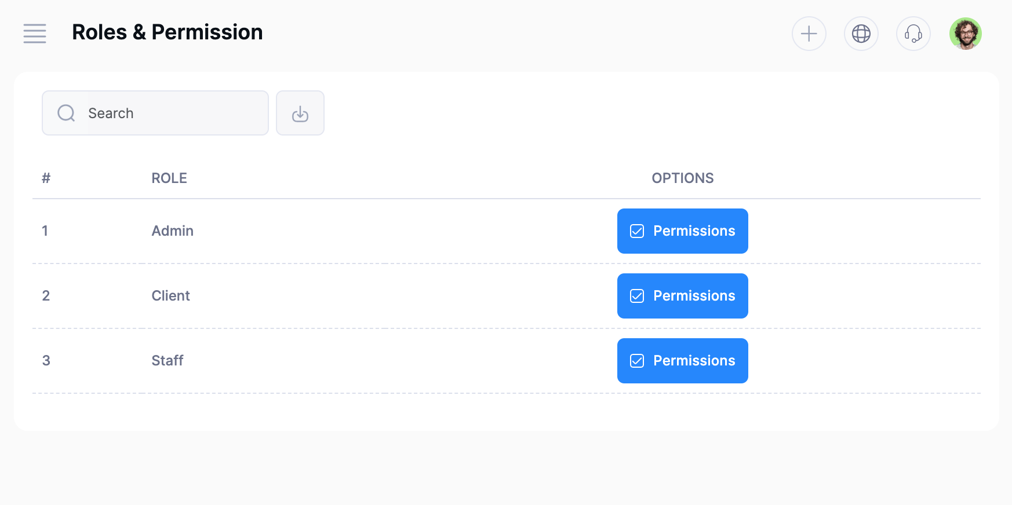Click the export download icon button

[300, 113]
